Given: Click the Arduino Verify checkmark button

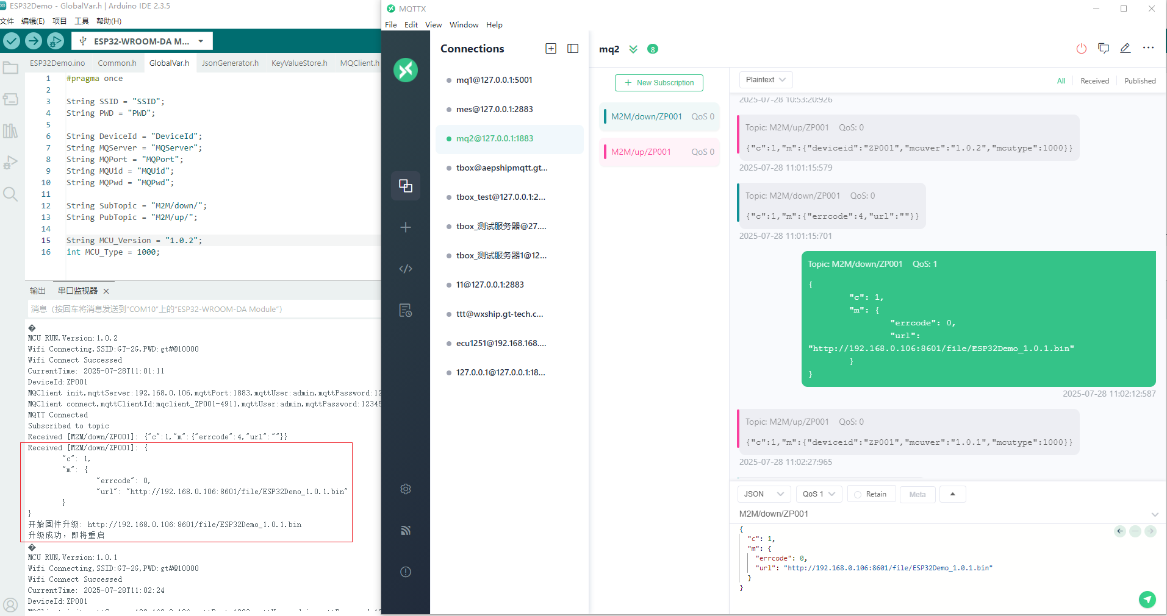Looking at the screenshot, I should pos(12,41).
